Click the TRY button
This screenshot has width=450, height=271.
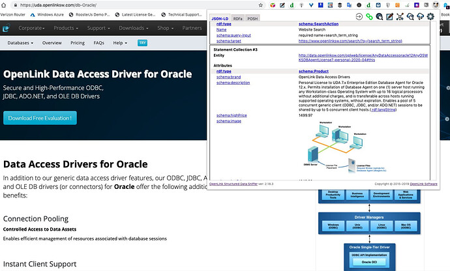click(x=142, y=43)
